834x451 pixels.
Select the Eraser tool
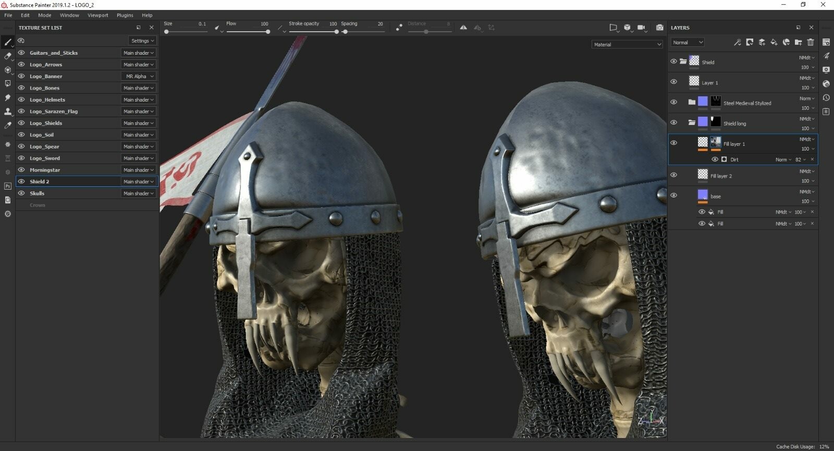coord(8,56)
